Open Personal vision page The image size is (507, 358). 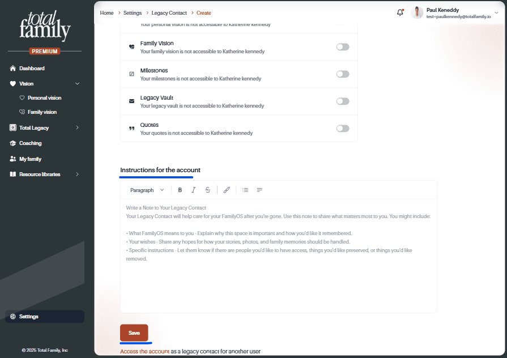44,97
